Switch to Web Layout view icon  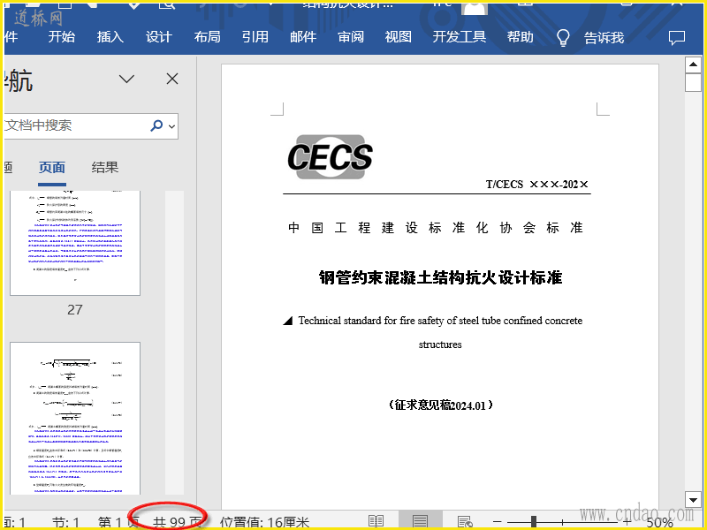(x=465, y=521)
